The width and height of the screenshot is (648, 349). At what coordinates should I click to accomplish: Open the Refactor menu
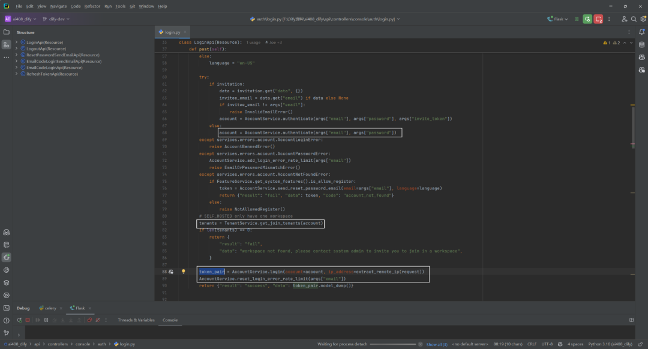coord(92,6)
